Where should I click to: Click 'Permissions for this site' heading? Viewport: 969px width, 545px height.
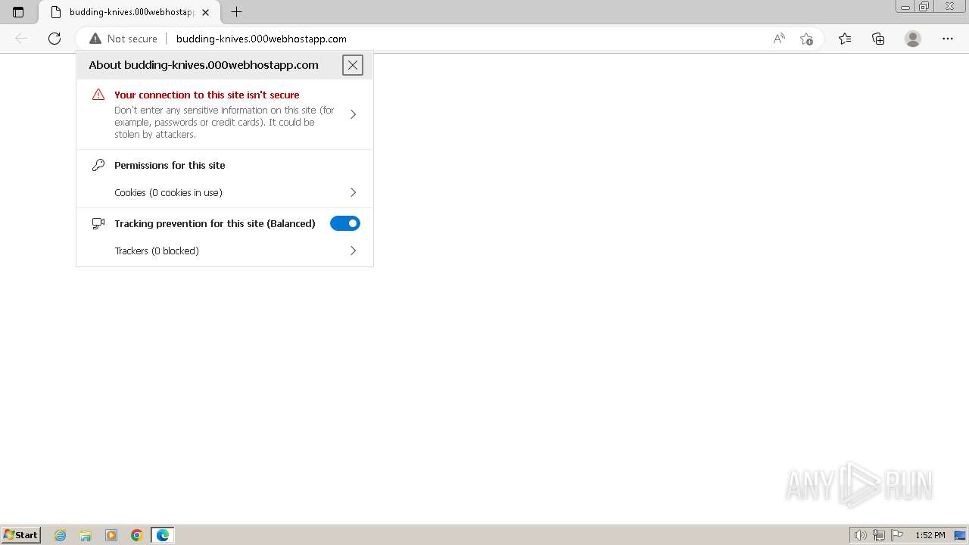(x=170, y=165)
